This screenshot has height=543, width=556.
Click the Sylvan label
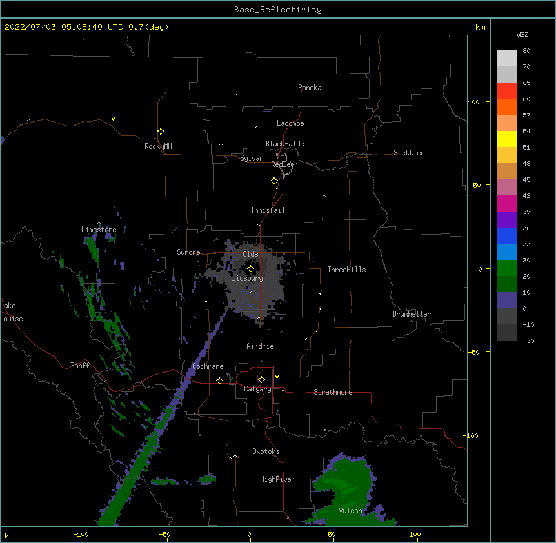tap(252, 158)
